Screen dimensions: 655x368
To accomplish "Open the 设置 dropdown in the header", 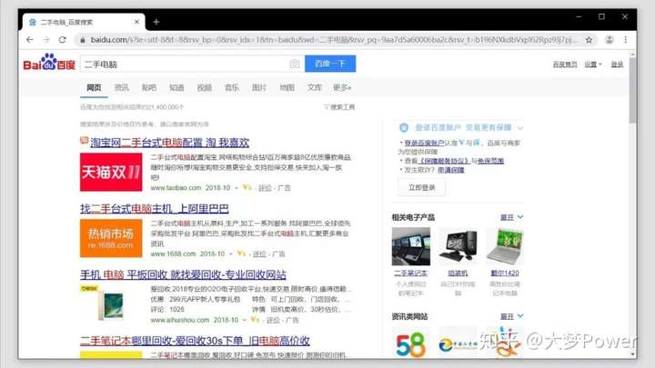I will (593, 65).
